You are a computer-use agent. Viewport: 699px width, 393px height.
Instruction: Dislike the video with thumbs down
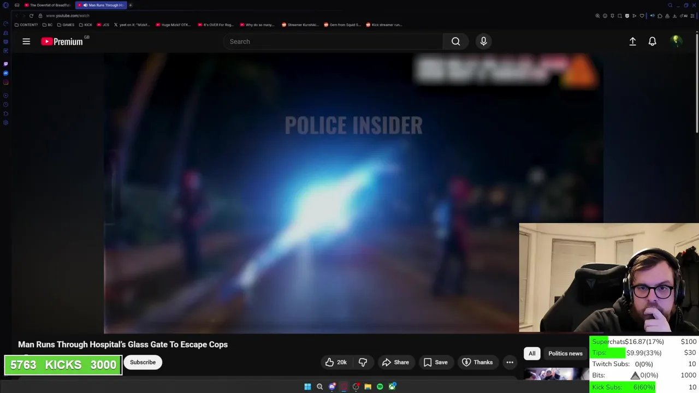point(363,362)
